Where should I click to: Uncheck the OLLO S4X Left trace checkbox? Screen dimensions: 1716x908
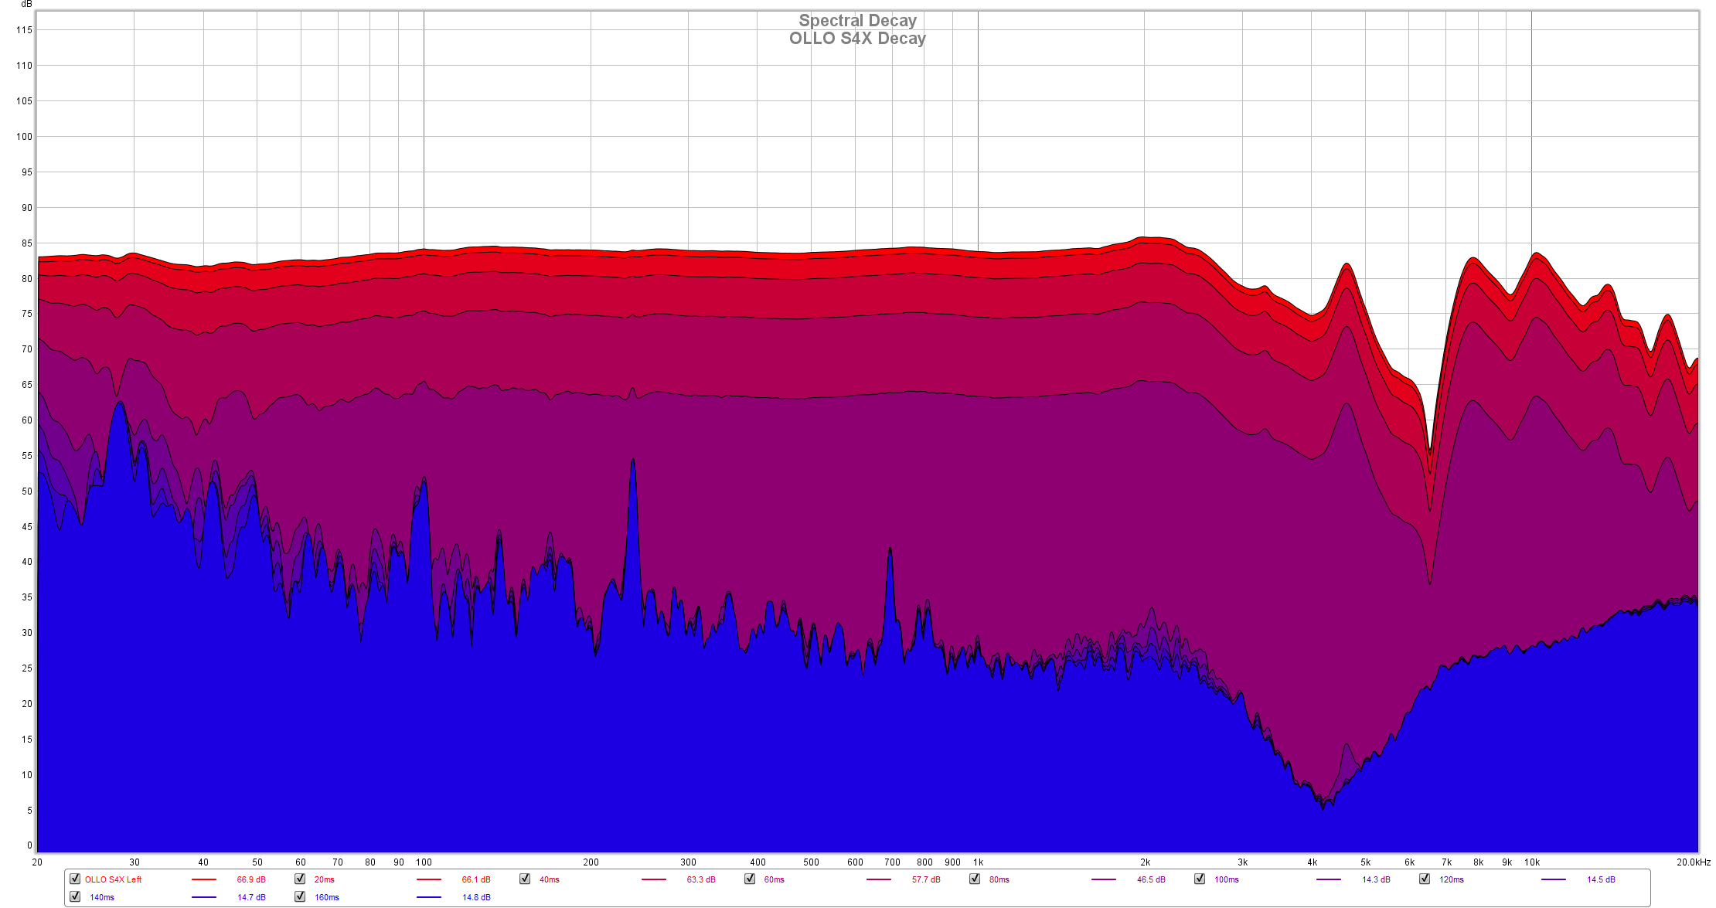[x=75, y=879]
